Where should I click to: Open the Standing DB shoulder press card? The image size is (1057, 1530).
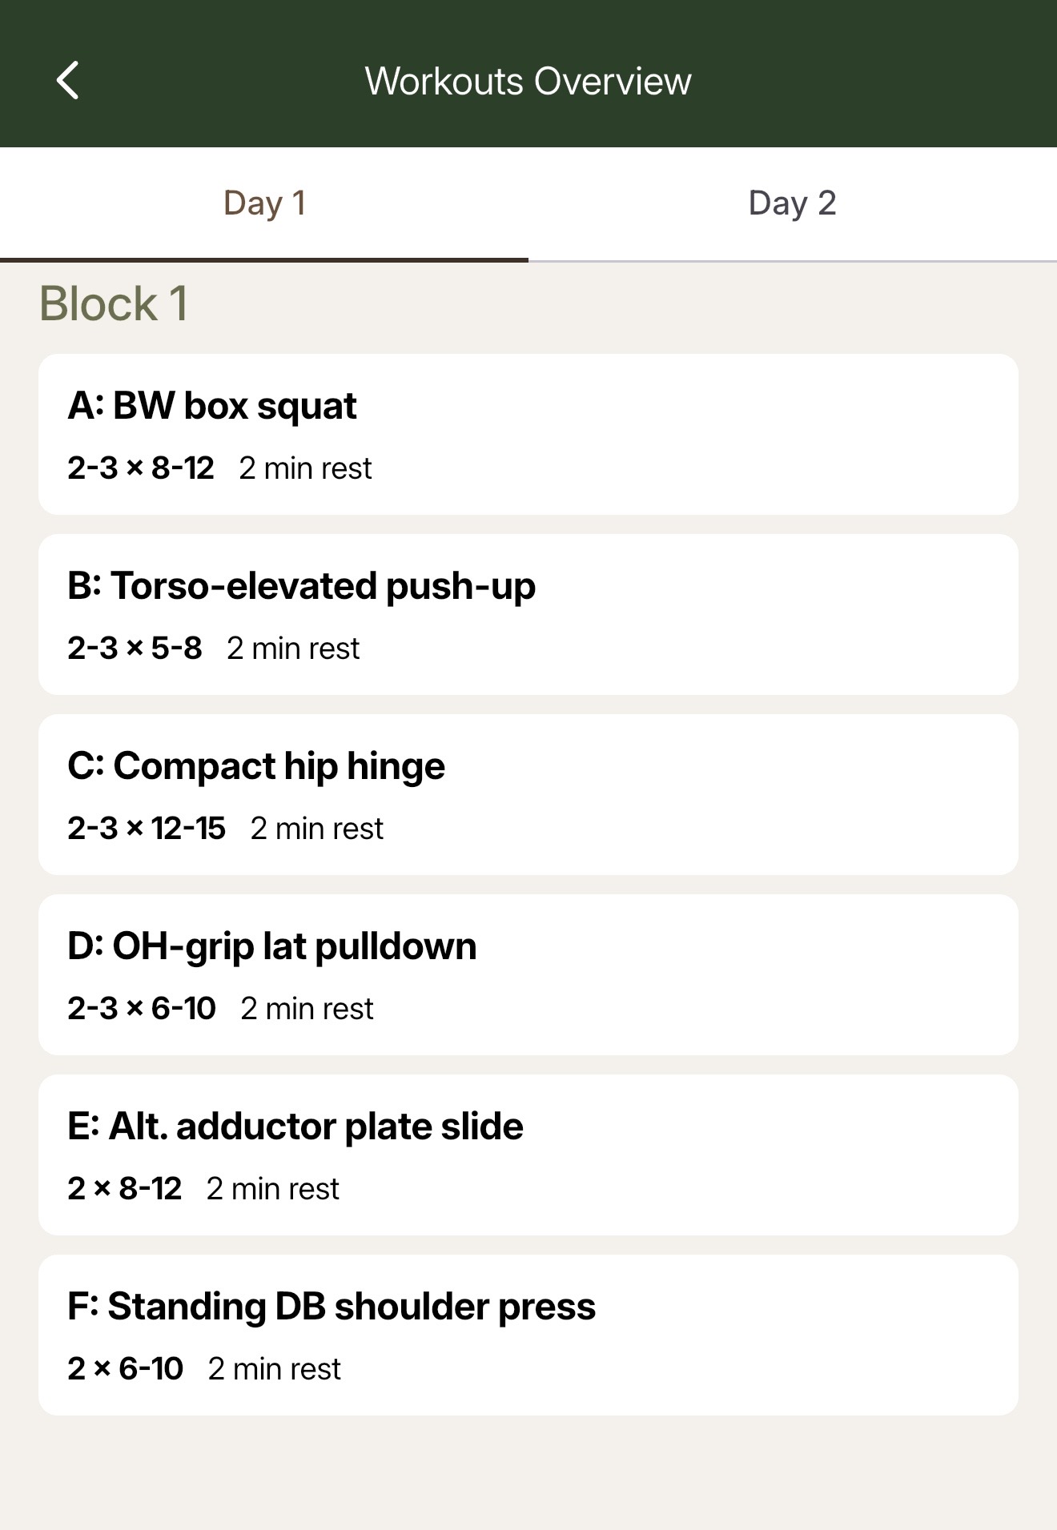pos(528,1335)
